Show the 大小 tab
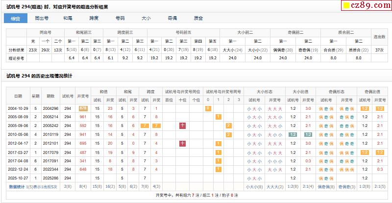Screen dimensions: 392x203 [x=146, y=18]
